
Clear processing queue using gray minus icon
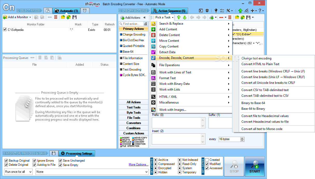pyautogui.click(x=32, y=58)
